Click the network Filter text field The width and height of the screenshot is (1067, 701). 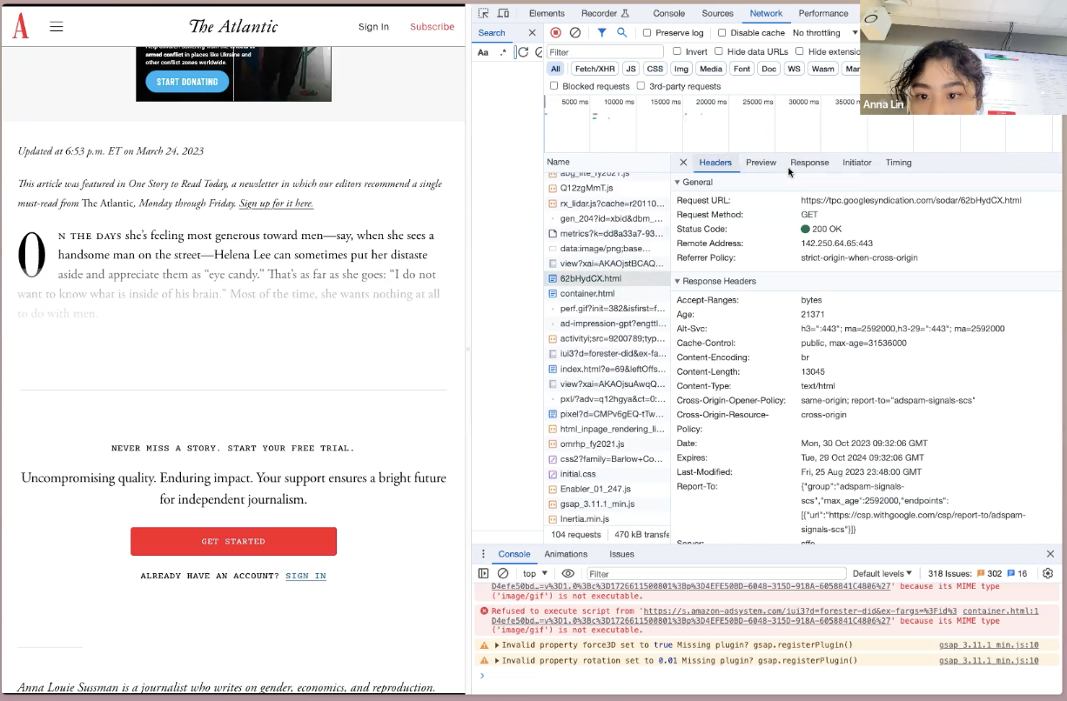(x=604, y=52)
